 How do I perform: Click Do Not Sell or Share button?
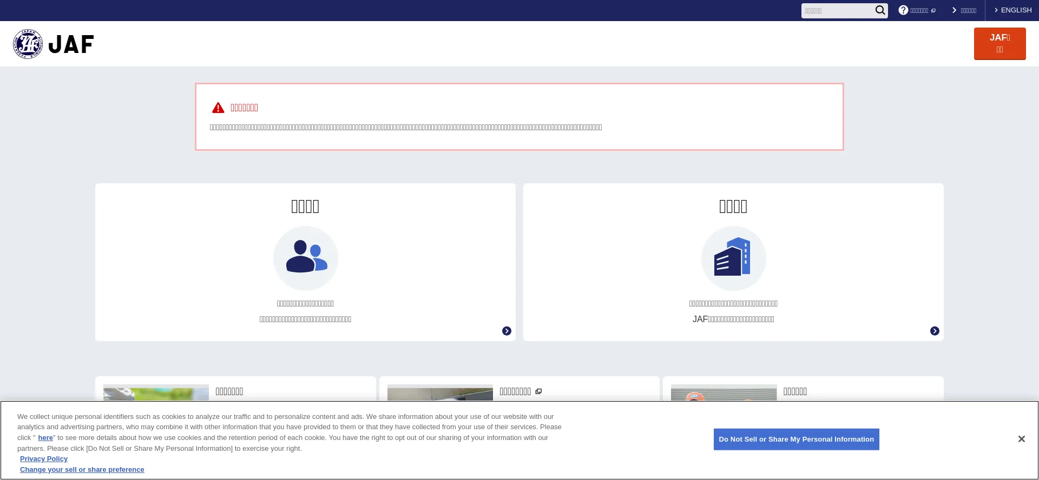(796, 439)
